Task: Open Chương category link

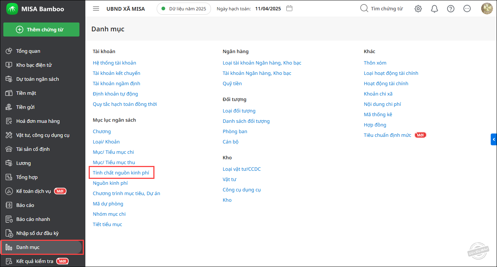Action: [102, 131]
